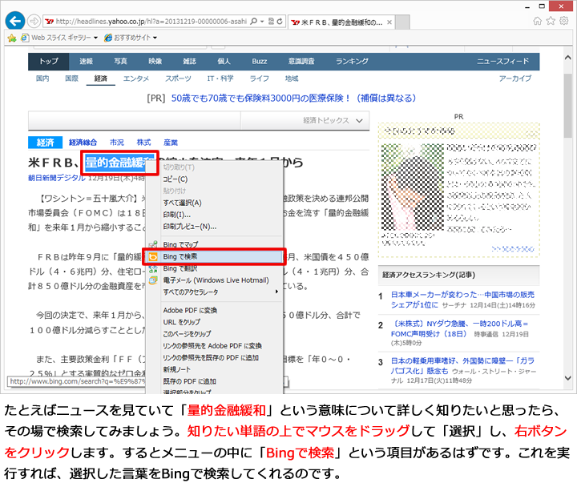Go to 国際 news category
This screenshot has height=483, width=577.
(72, 78)
